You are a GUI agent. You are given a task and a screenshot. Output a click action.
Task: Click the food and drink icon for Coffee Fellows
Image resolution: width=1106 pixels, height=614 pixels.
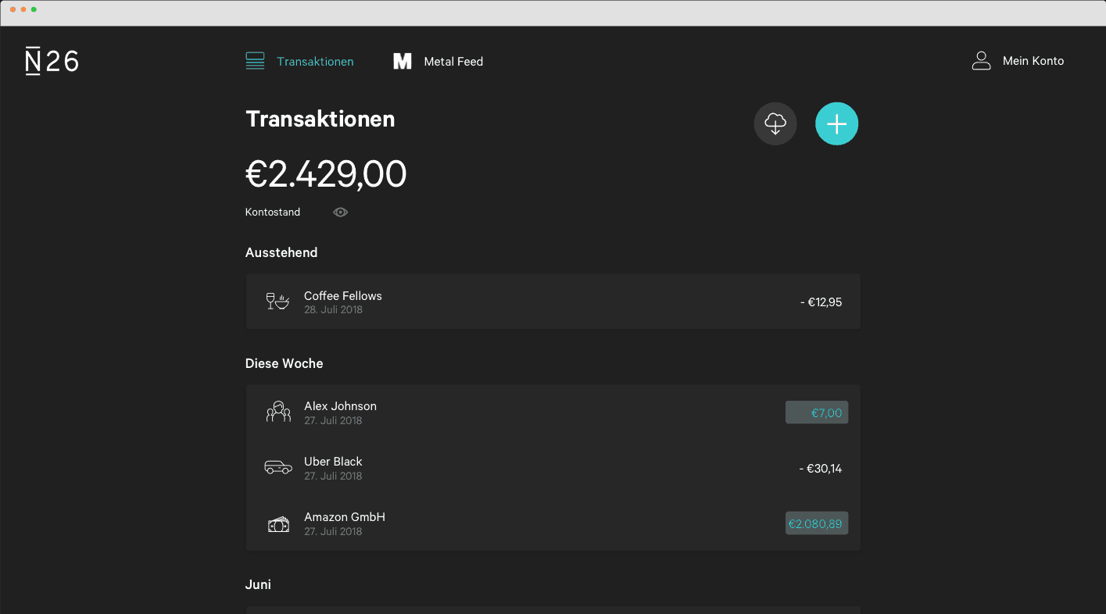pyautogui.click(x=277, y=302)
